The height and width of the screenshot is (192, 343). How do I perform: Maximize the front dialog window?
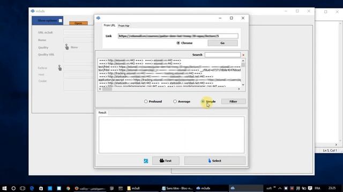click(x=232, y=18)
